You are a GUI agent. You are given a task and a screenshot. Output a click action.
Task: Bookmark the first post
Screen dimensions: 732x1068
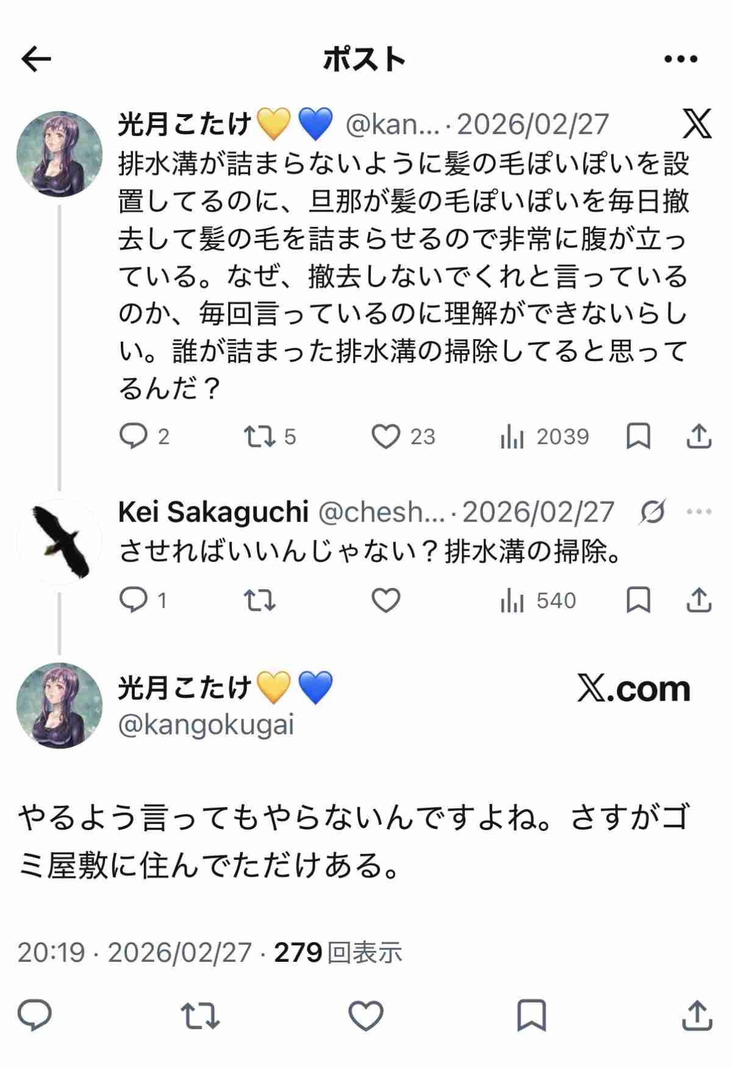pyautogui.click(x=639, y=437)
